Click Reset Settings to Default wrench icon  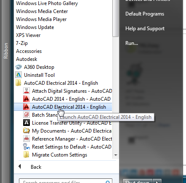pyautogui.click(x=27, y=146)
